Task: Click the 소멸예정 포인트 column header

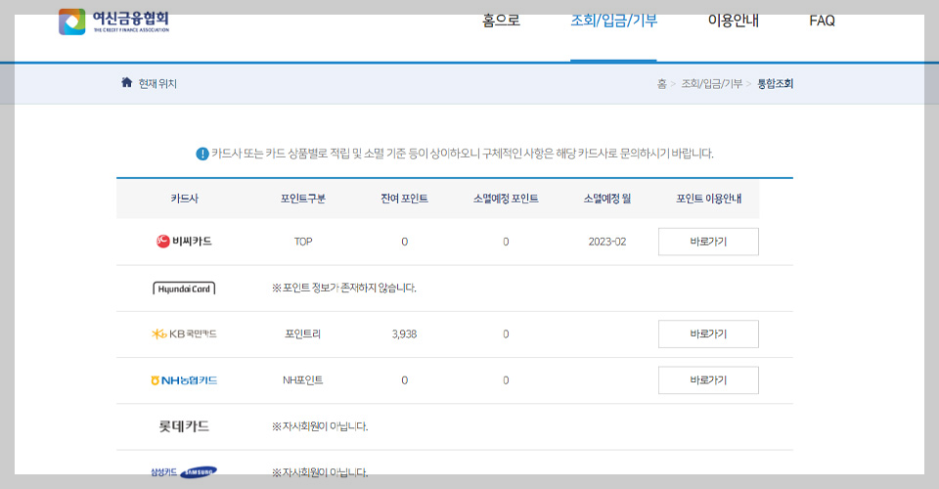Action: coord(506,199)
